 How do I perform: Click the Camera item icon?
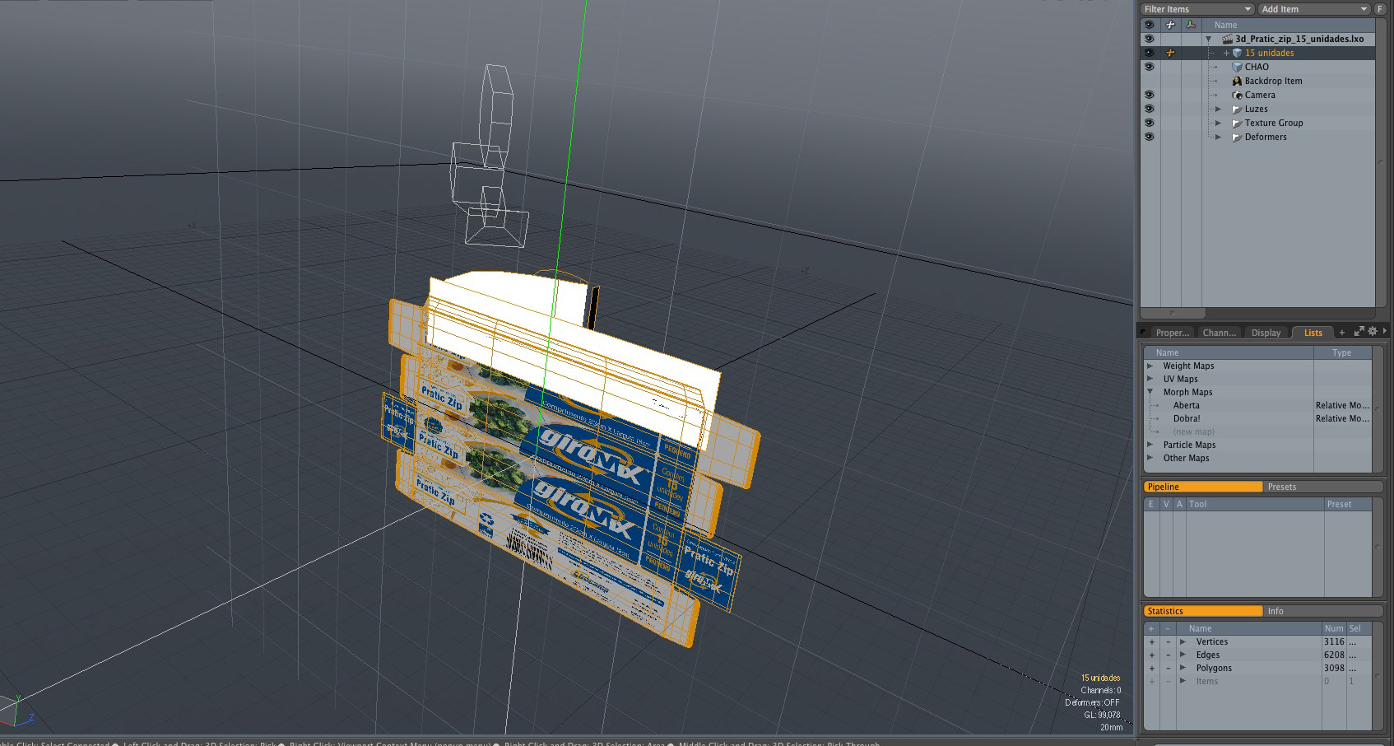tap(1236, 95)
